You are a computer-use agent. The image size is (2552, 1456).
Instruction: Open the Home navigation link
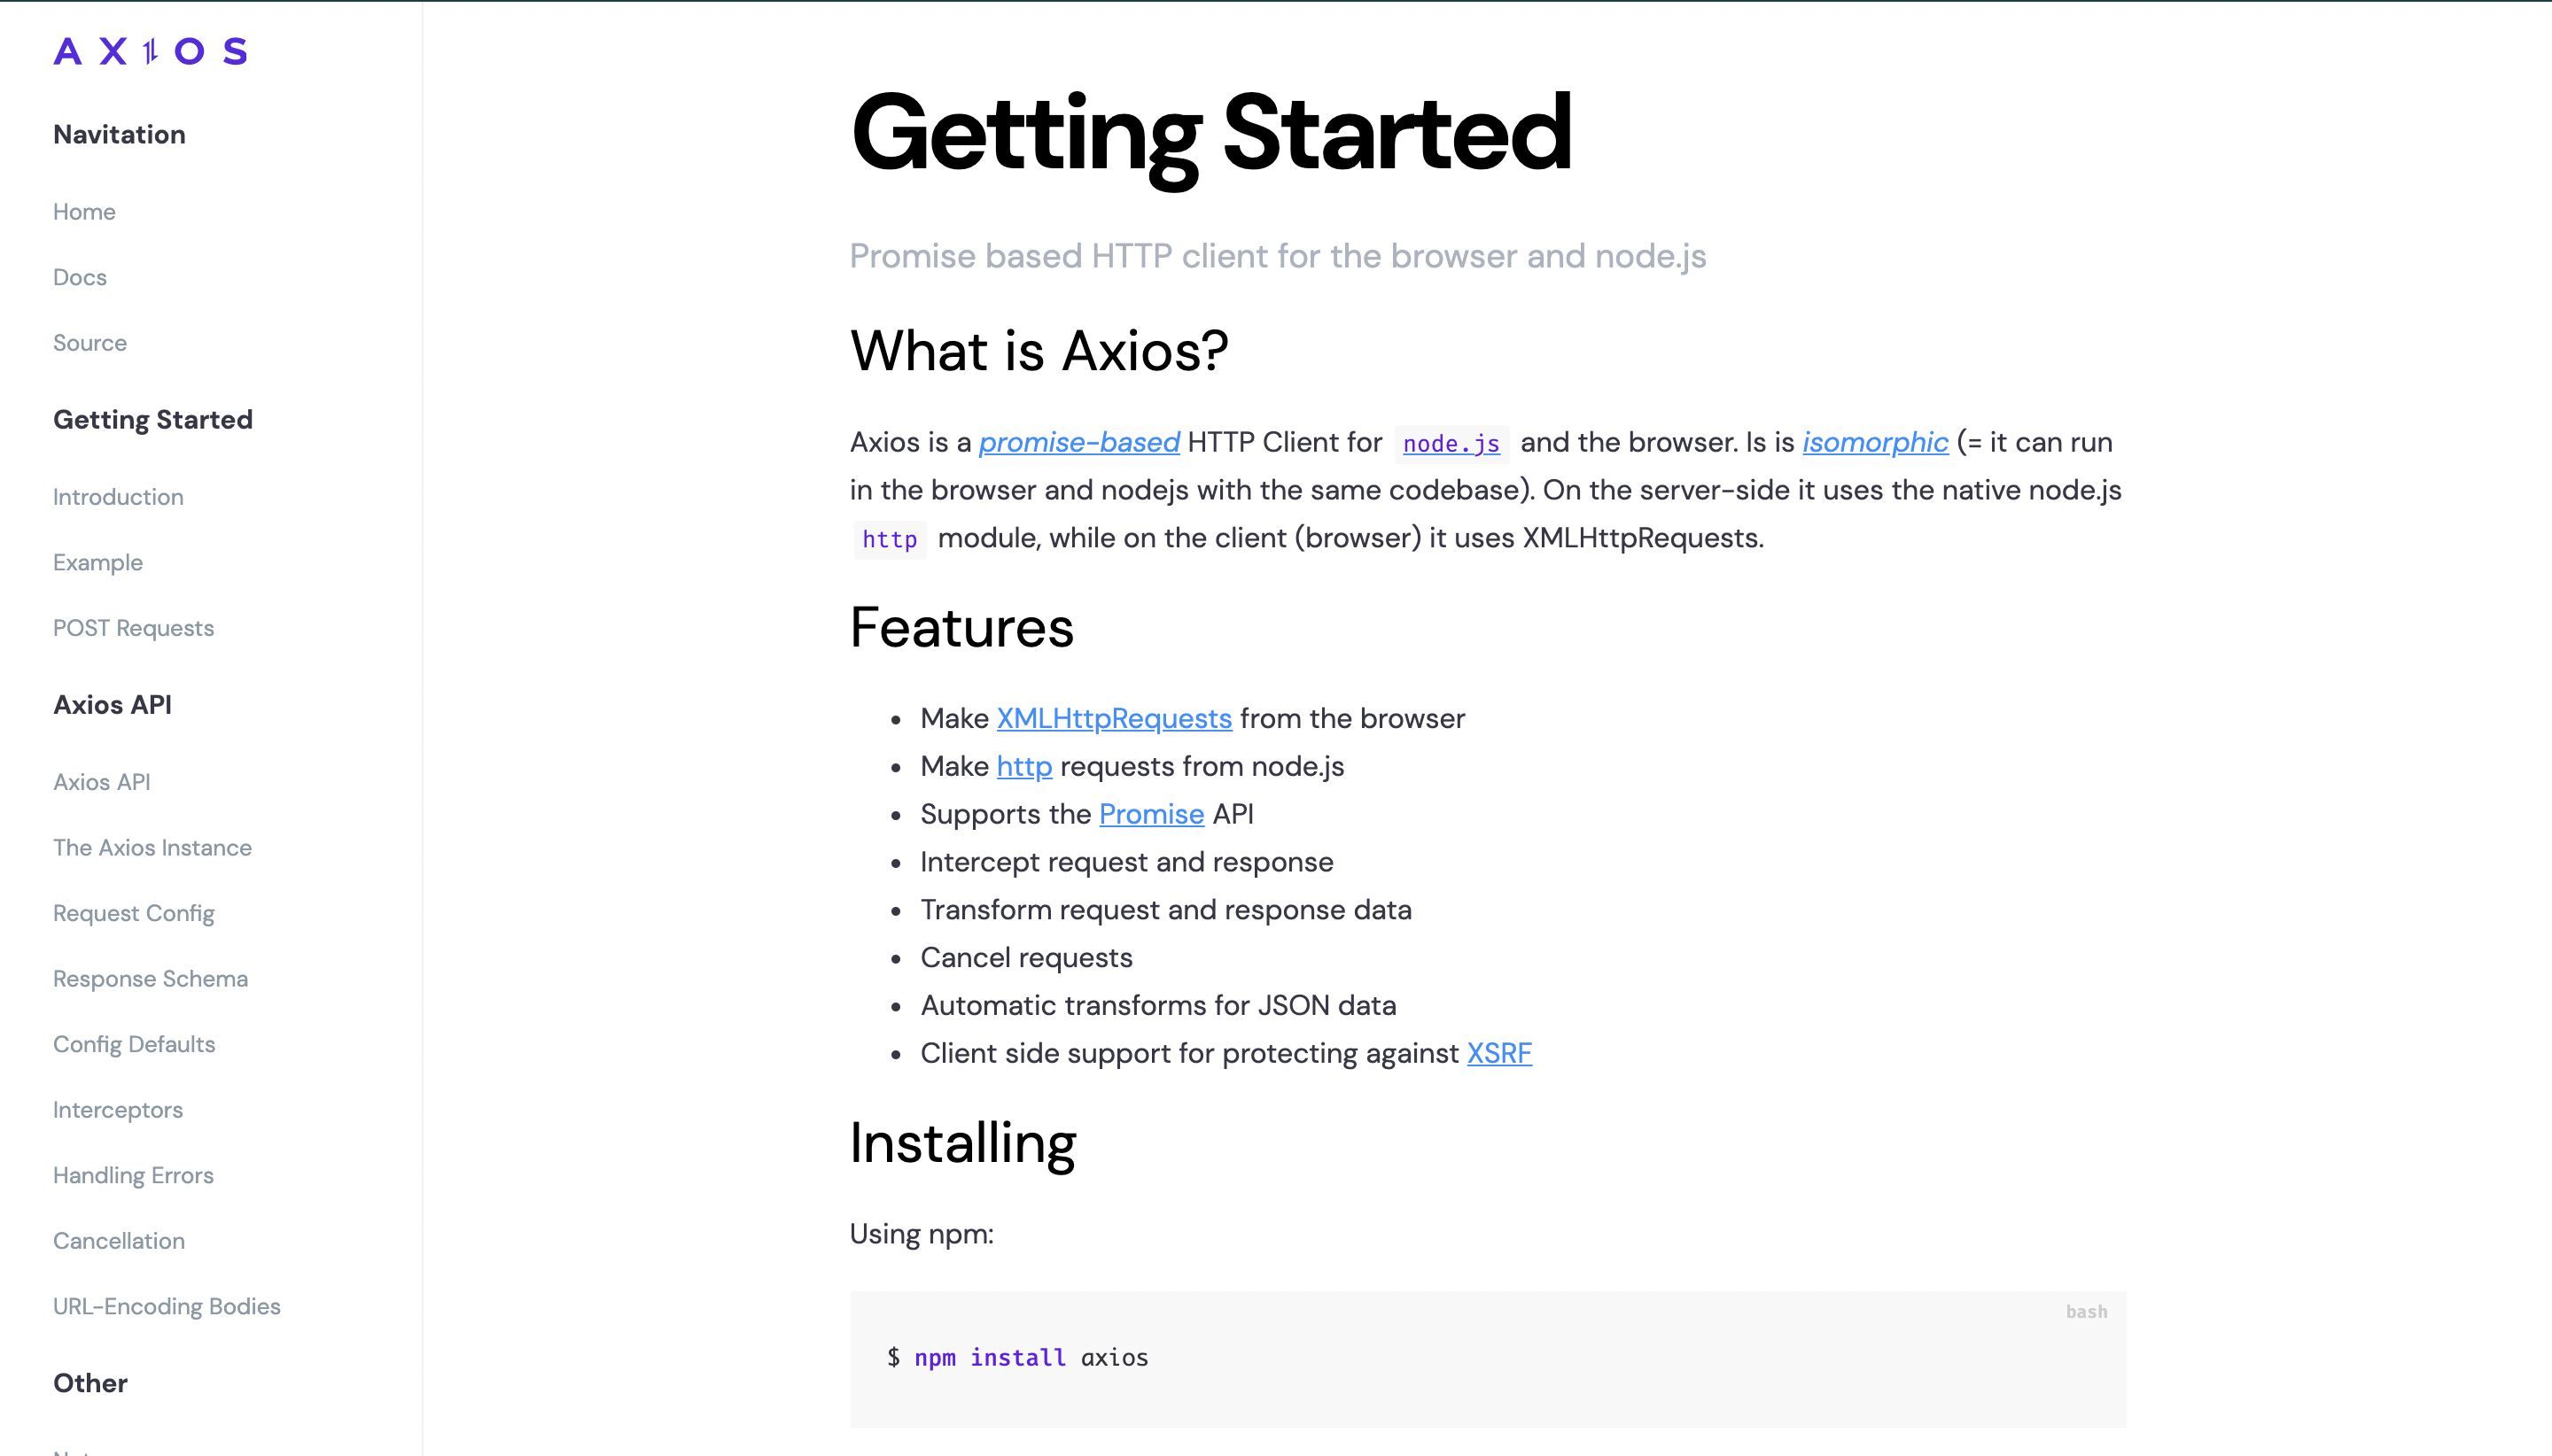84,211
